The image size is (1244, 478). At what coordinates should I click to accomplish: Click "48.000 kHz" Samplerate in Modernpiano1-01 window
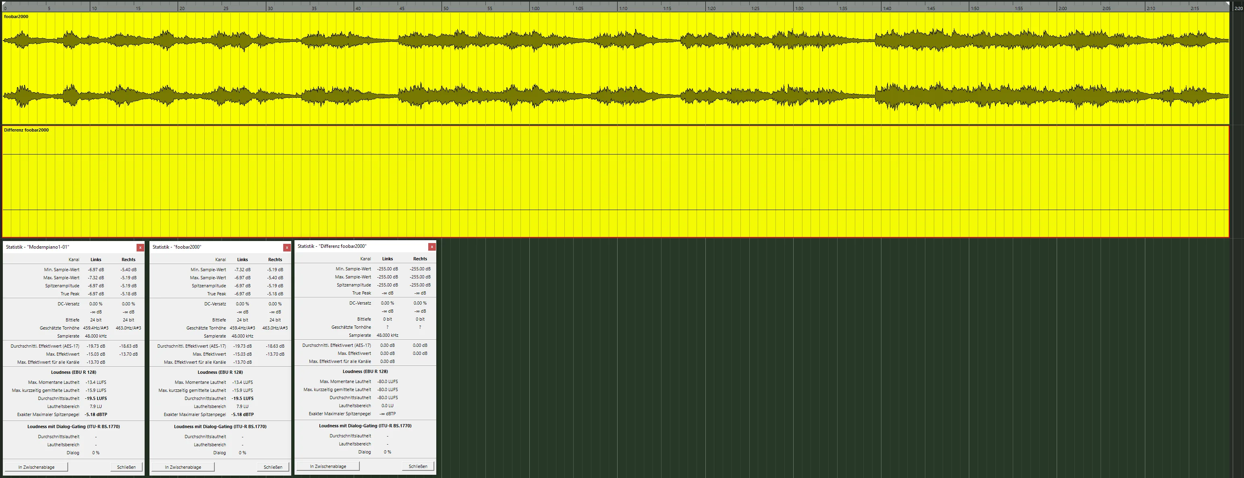[95, 336]
